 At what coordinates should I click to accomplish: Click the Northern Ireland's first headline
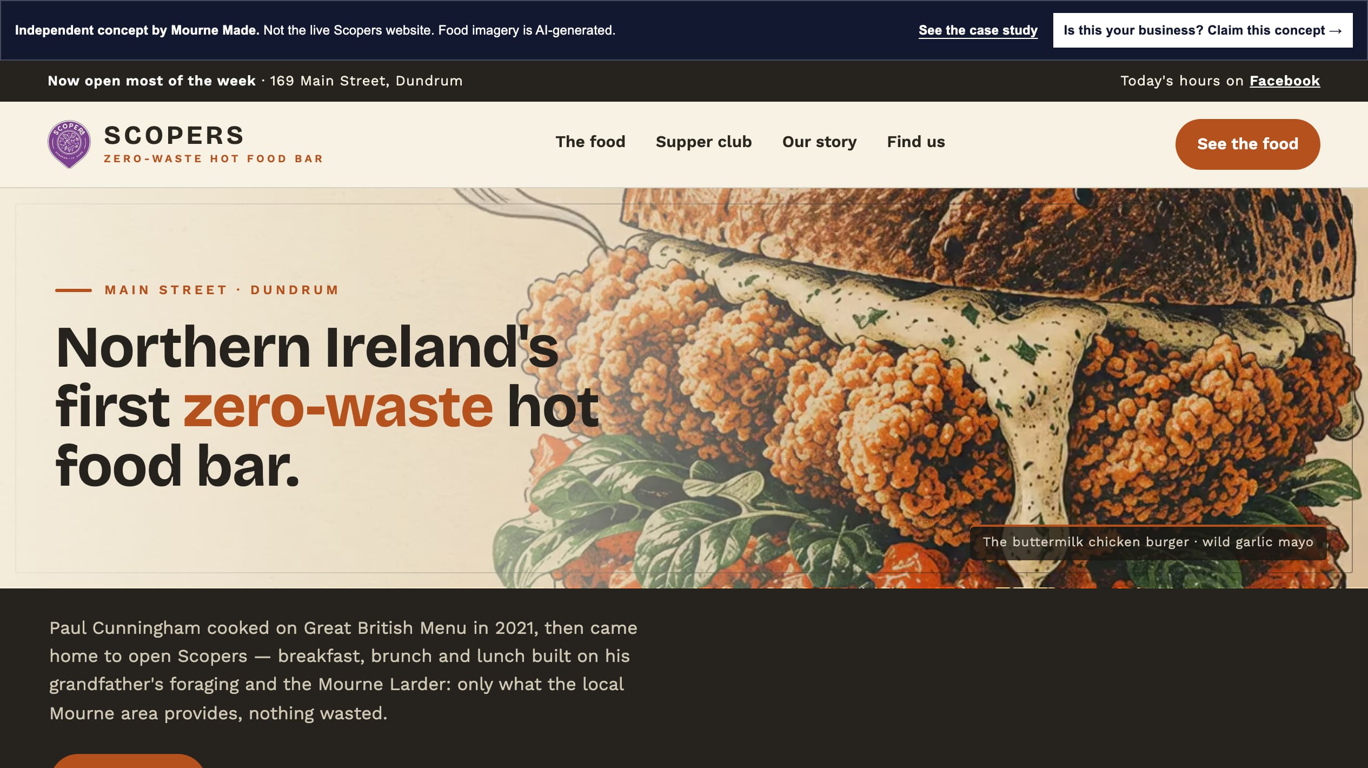[x=328, y=406]
